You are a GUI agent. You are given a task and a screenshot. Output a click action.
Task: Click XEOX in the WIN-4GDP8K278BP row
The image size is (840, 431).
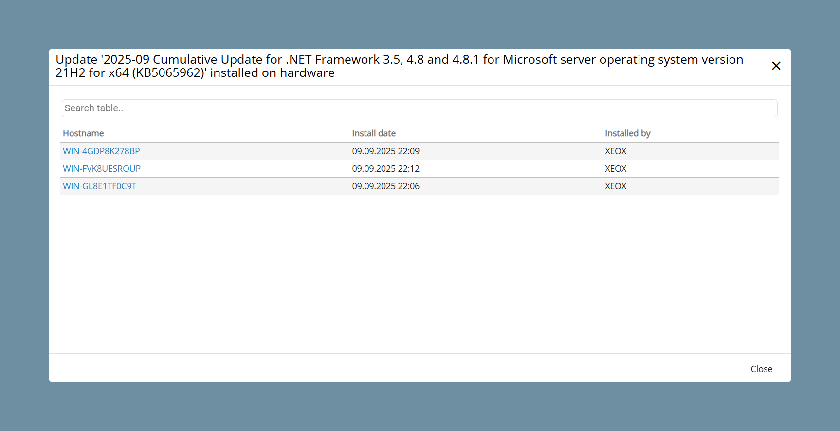[616, 151]
